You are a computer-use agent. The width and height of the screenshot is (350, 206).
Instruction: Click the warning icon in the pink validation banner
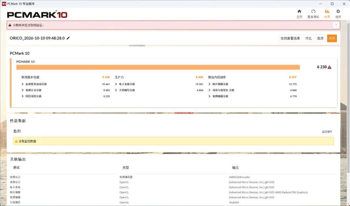coord(10,25)
